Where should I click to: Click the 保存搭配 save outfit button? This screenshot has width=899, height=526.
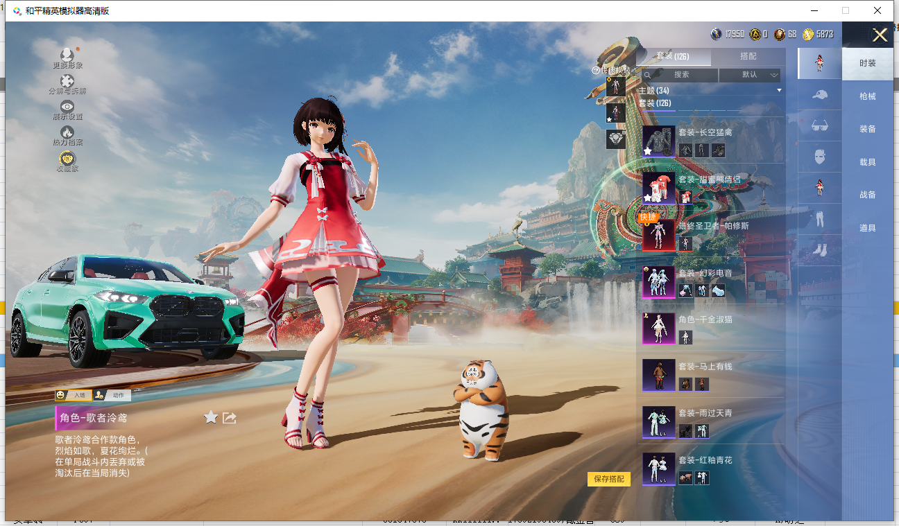(608, 479)
